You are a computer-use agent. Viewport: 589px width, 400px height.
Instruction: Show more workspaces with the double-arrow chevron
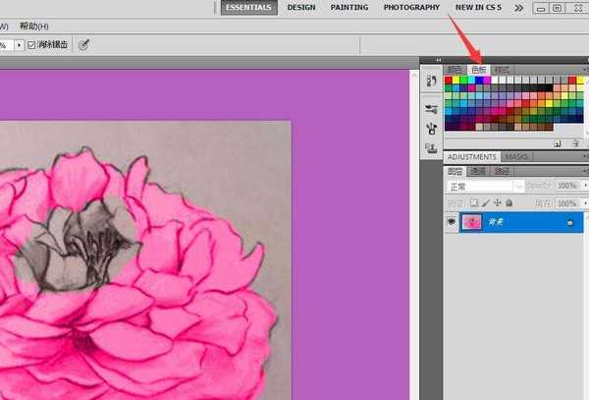518,8
